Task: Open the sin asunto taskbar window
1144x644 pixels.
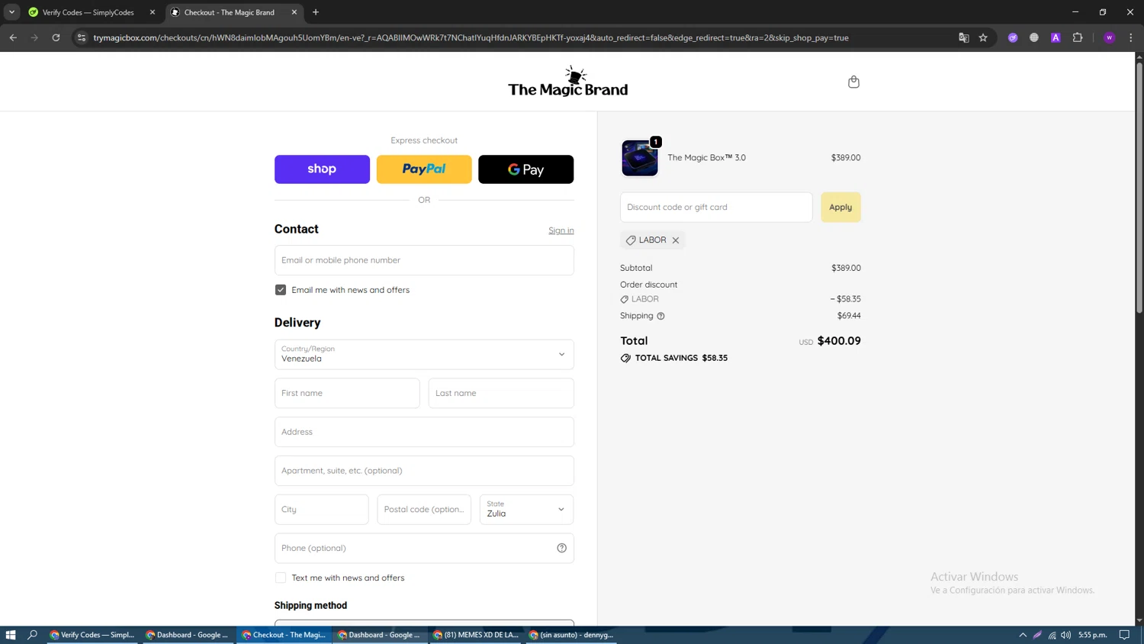Action: point(572,635)
